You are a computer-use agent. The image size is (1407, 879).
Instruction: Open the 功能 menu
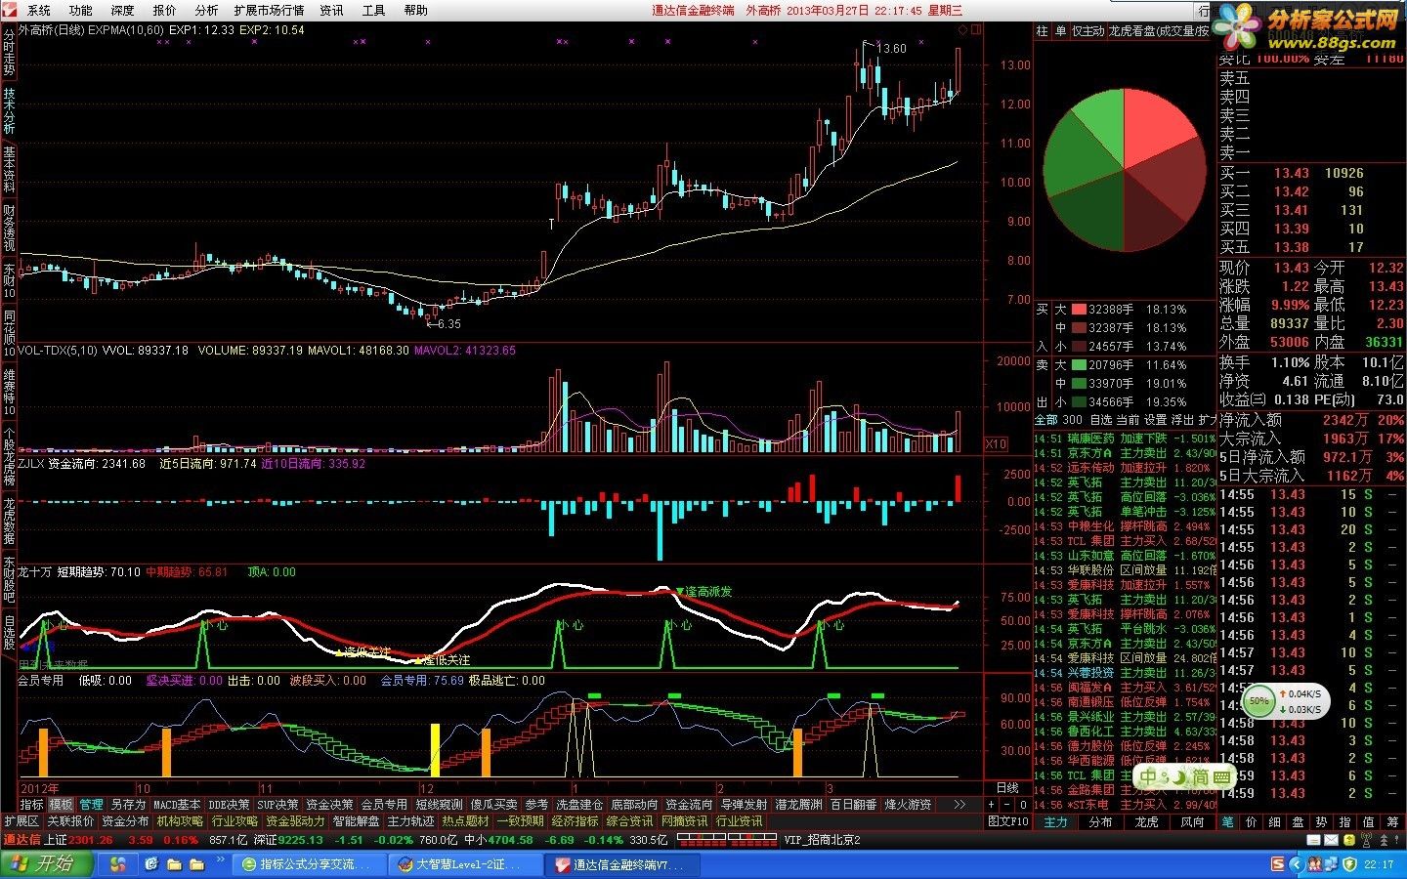pyautogui.click(x=81, y=10)
